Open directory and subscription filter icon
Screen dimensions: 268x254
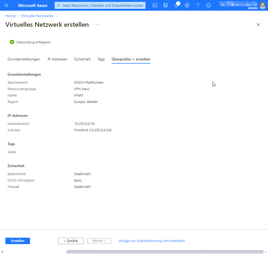click(165, 5)
